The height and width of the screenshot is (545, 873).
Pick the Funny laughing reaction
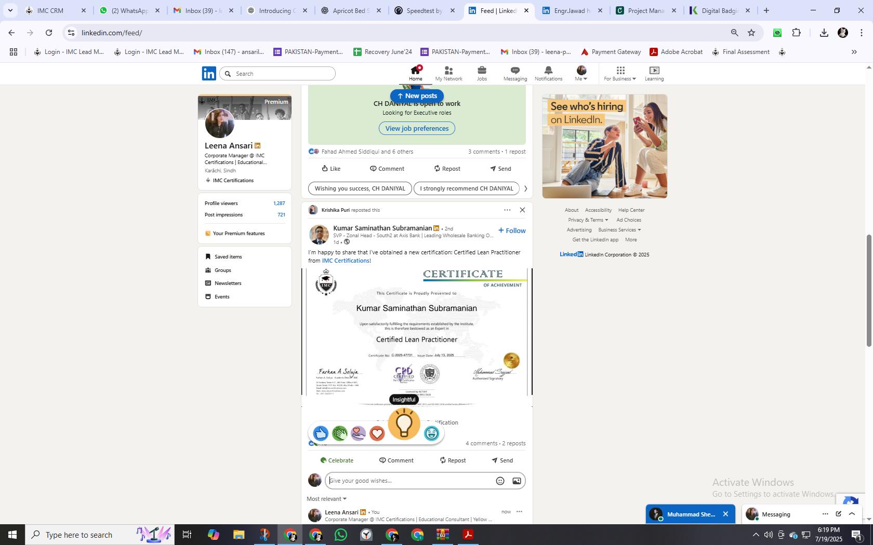tap(431, 433)
